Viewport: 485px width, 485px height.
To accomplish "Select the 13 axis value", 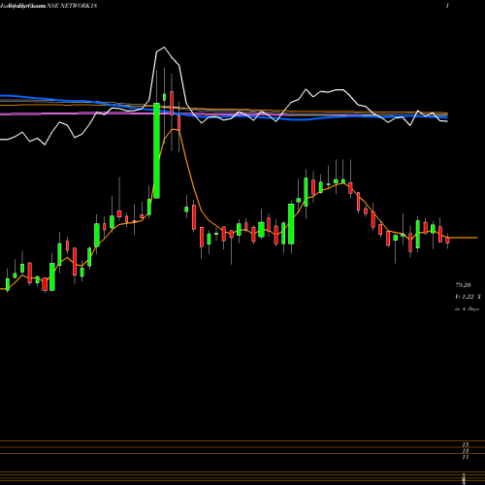I will 466,451.
